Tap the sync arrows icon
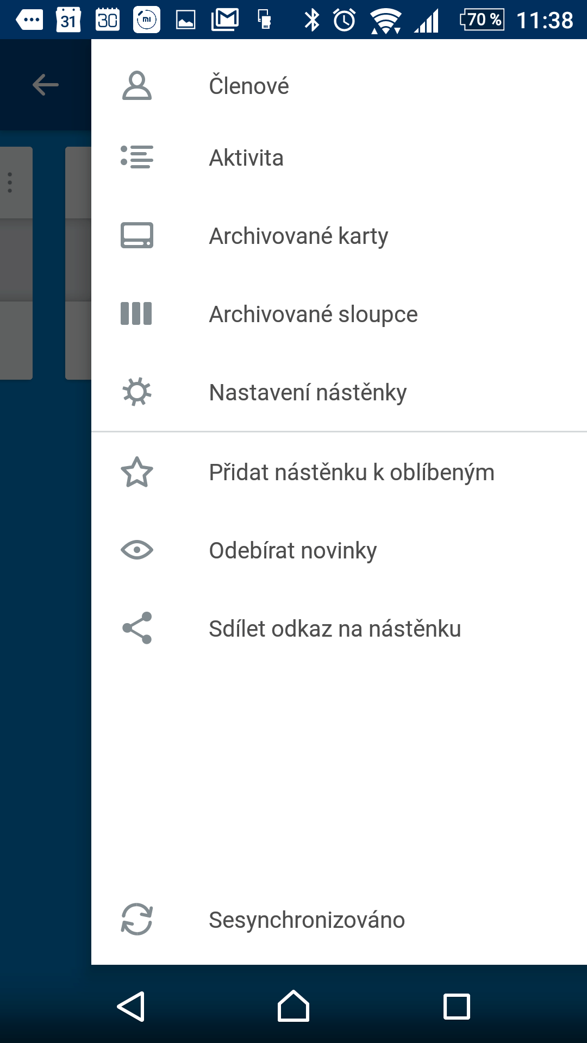This screenshot has width=587, height=1043. [x=136, y=920]
